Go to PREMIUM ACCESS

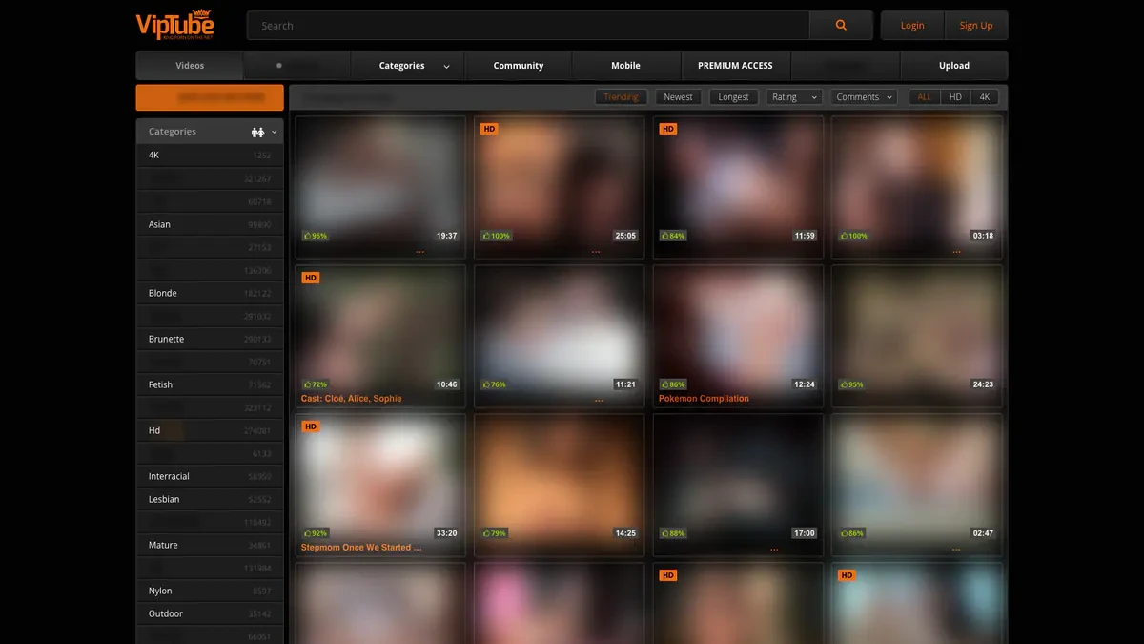(x=735, y=66)
